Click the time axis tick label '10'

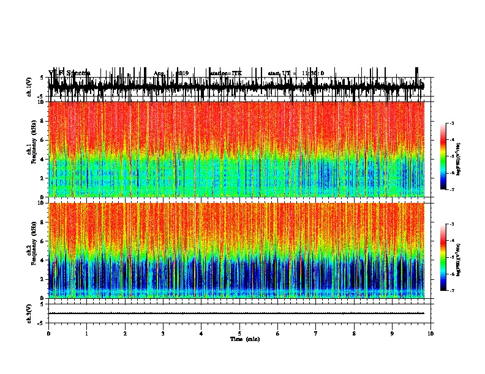point(430,333)
